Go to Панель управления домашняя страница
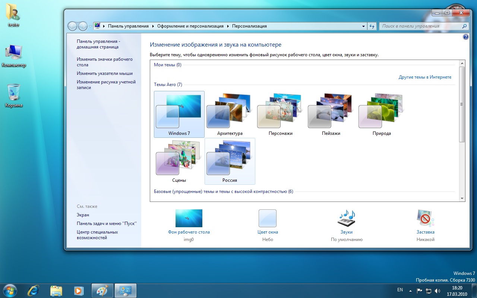This screenshot has height=298, width=477. click(98, 44)
